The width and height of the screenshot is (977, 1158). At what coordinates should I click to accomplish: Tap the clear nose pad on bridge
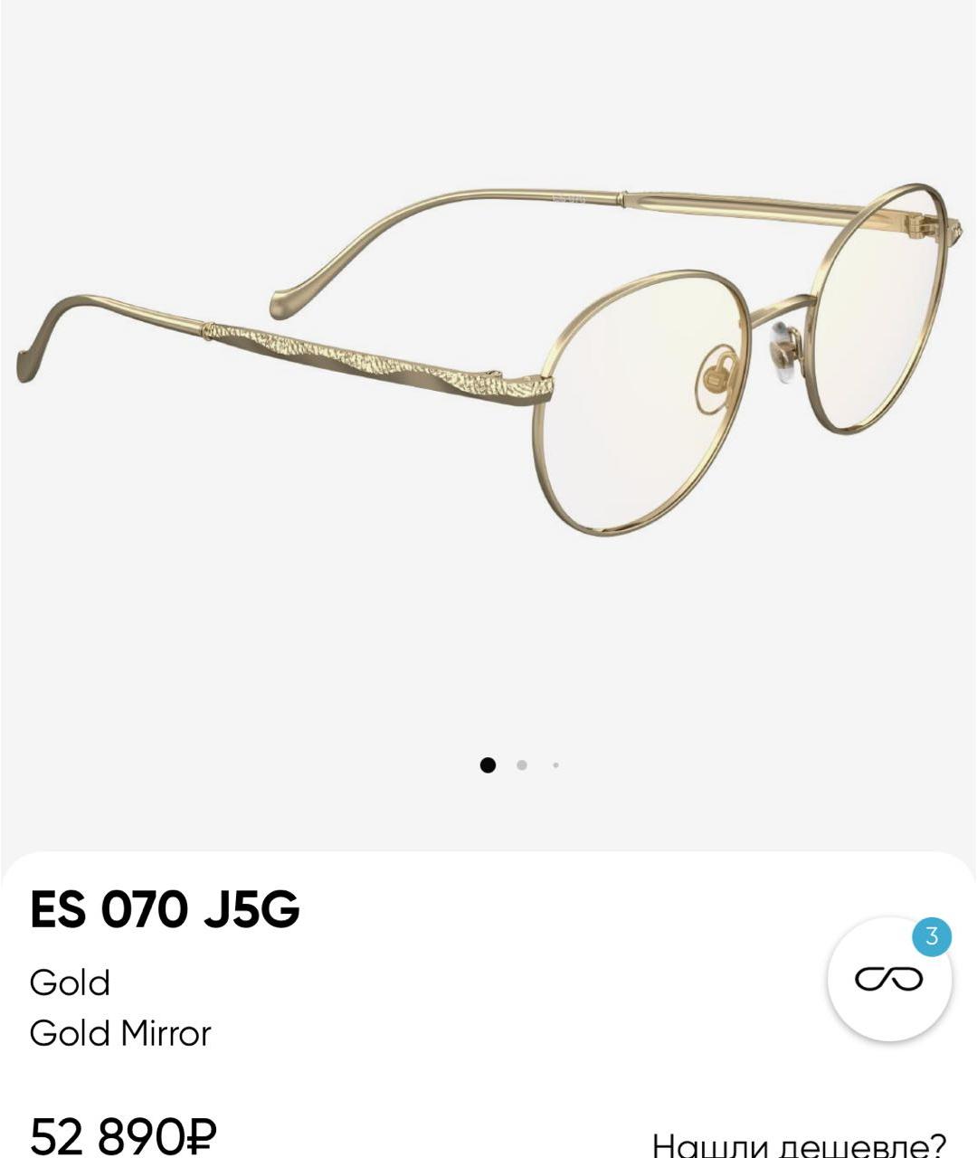783,352
